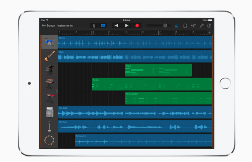The width and height of the screenshot is (252, 162).
Task: Select the My Vocal region
Action: click(x=135, y=126)
